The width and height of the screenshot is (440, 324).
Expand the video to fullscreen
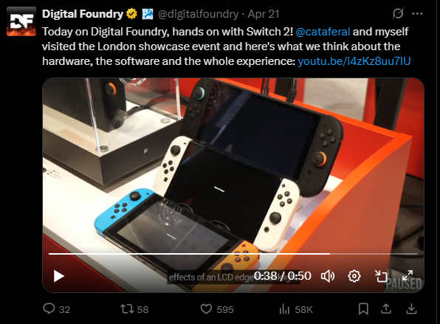point(408,275)
